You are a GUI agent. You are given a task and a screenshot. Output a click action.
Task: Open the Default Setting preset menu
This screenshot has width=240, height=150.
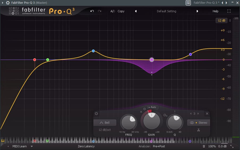tap(166, 11)
